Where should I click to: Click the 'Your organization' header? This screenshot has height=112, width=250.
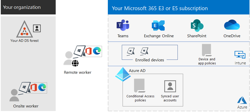point(28,7)
